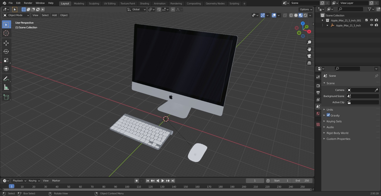Open the Object Mode dropdown
This screenshot has height=196, width=381.
click(x=16, y=15)
